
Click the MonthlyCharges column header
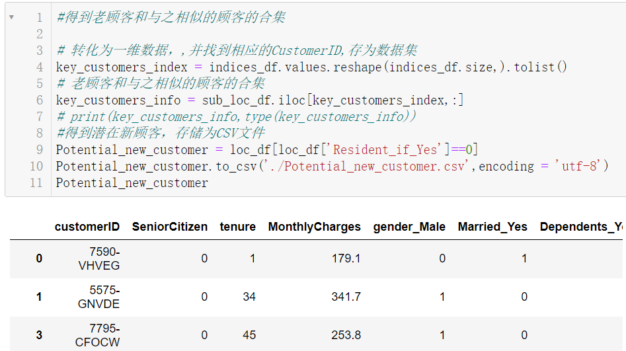pyautogui.click(x=314, y=227)
